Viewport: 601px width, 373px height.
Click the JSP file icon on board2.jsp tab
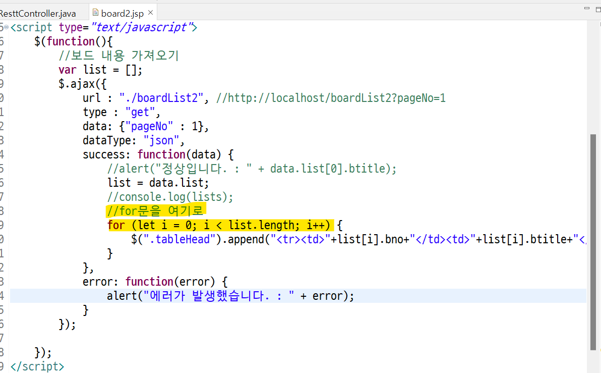click(95, 13)
